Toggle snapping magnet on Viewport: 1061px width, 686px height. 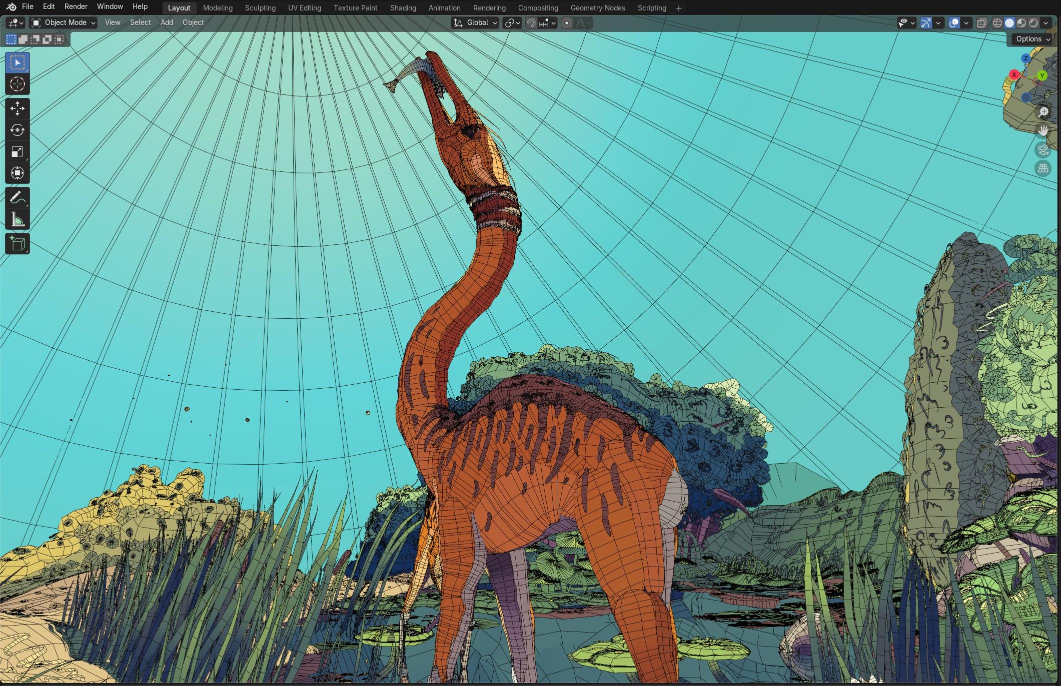click(x=531, y=23)
